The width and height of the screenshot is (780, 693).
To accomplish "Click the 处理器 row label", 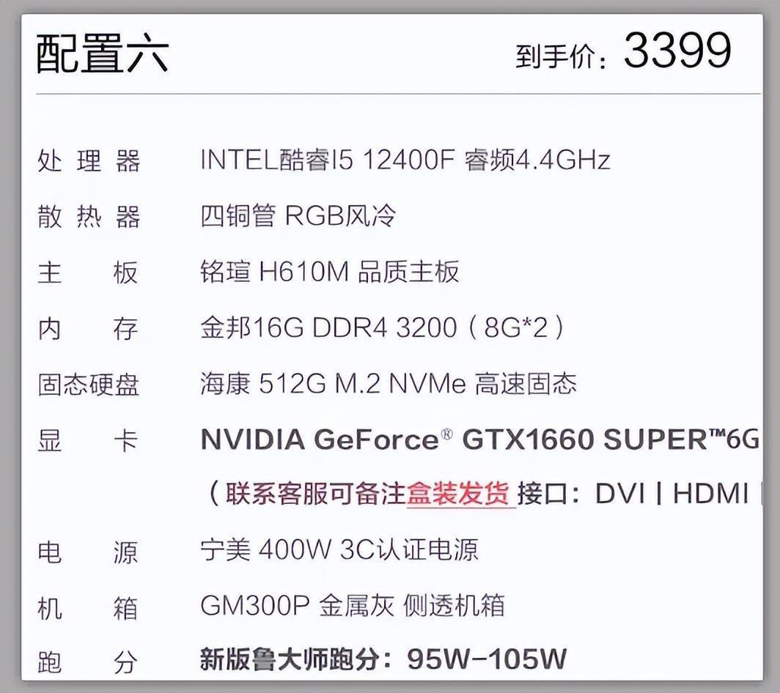I will pos(89,160).
